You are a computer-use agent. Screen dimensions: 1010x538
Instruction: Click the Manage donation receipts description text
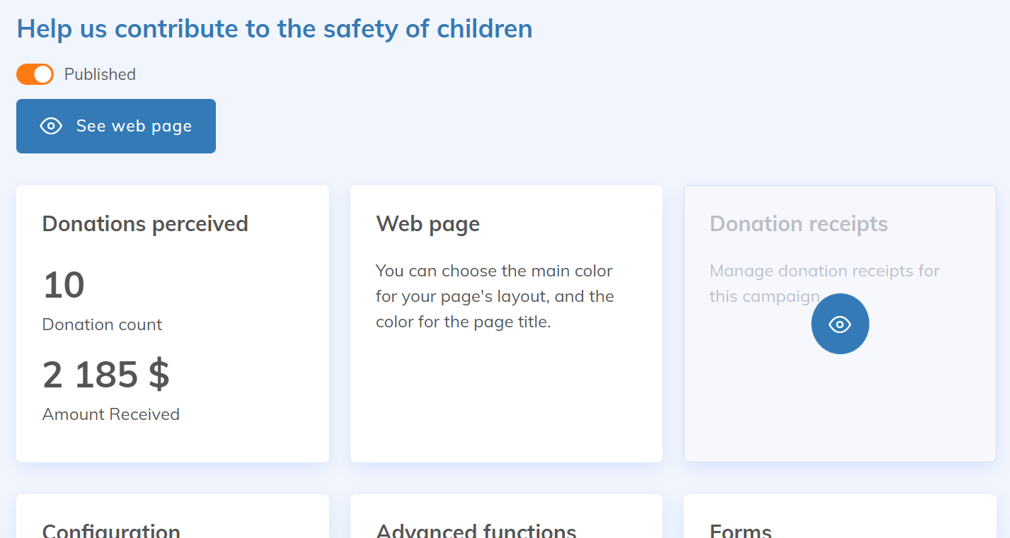(824, 271)
